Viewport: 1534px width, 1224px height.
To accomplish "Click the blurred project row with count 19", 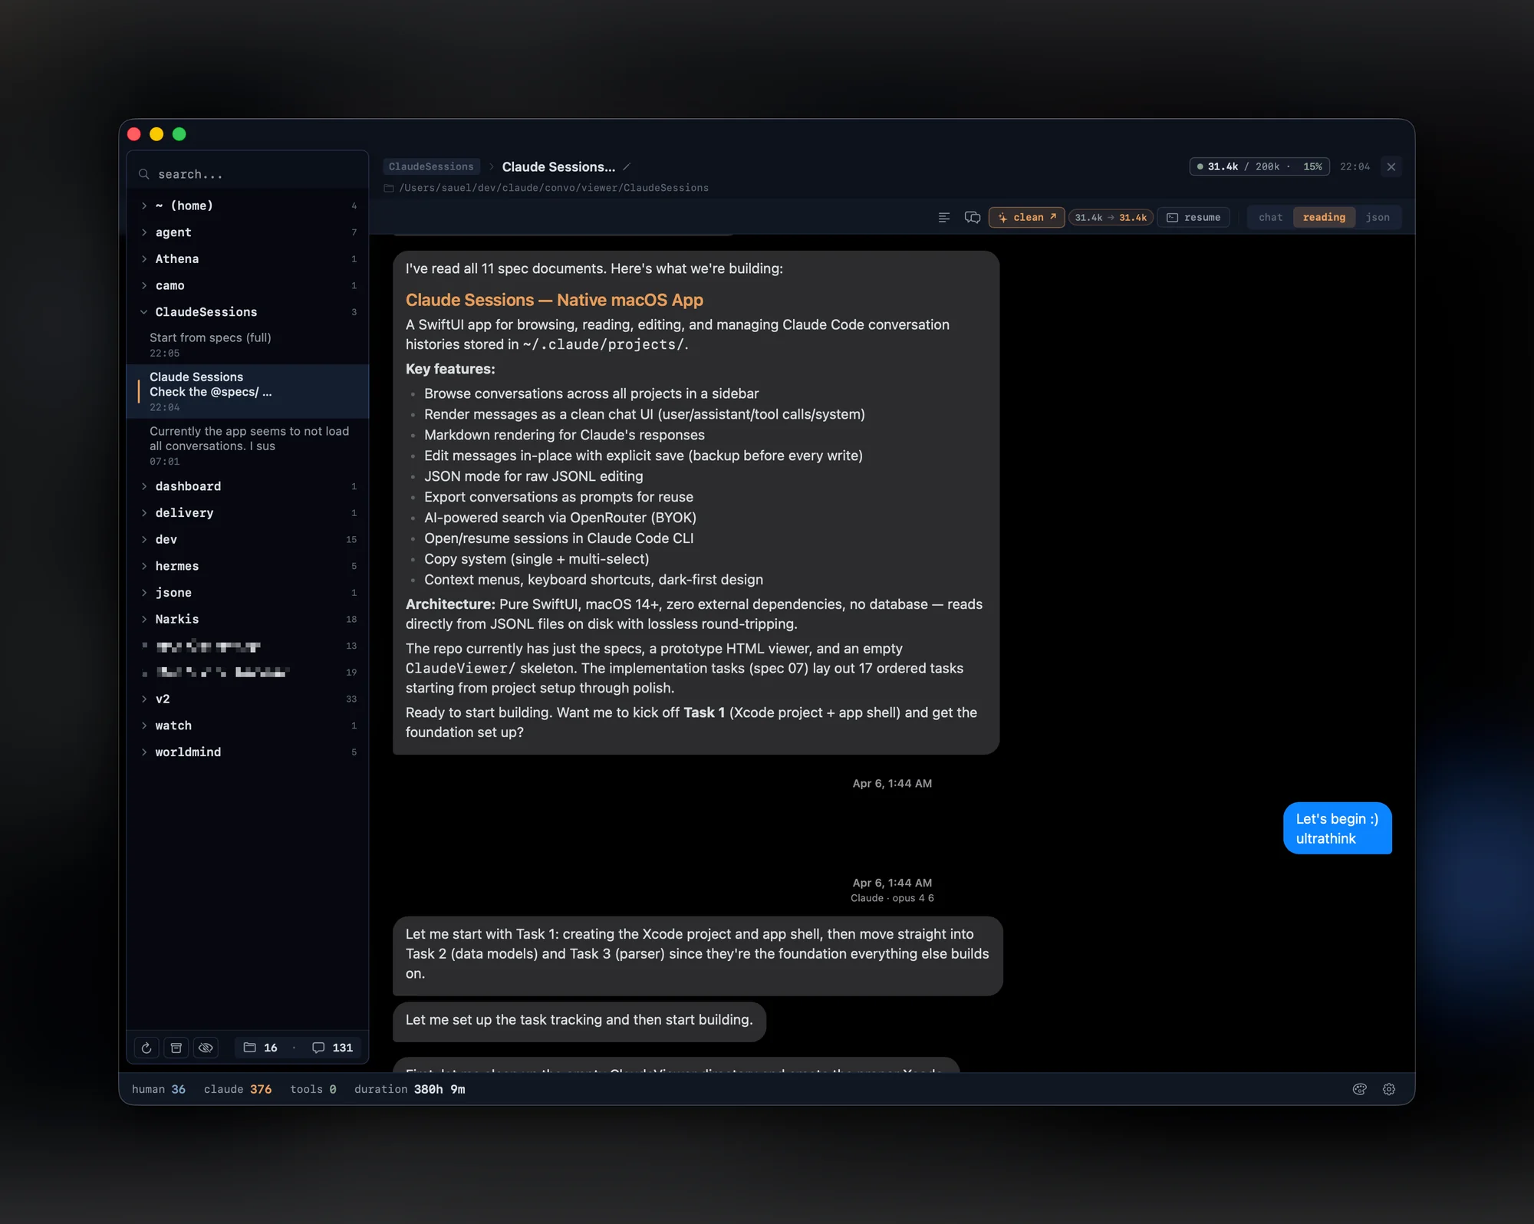I will tap(248, 673).
